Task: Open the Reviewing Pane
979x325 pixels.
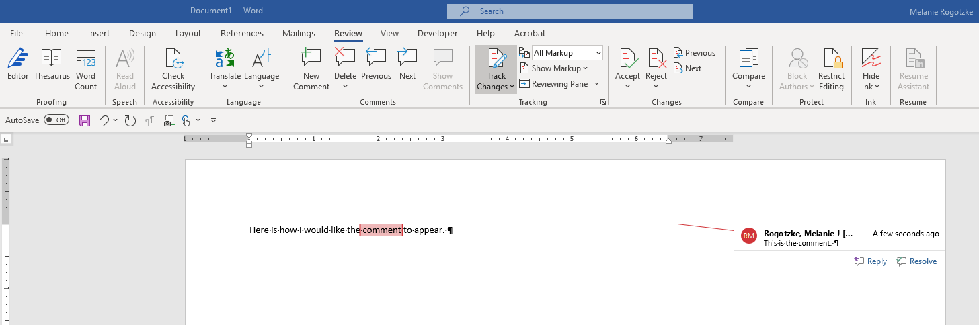Action: pos(553,84)
